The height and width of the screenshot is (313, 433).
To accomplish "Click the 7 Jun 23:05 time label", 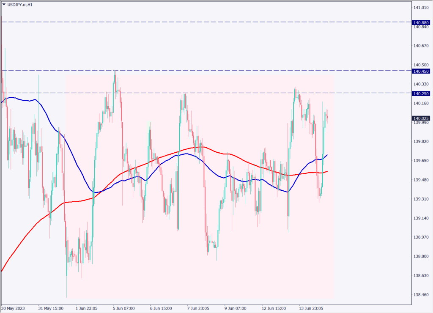I will [198, 308].
